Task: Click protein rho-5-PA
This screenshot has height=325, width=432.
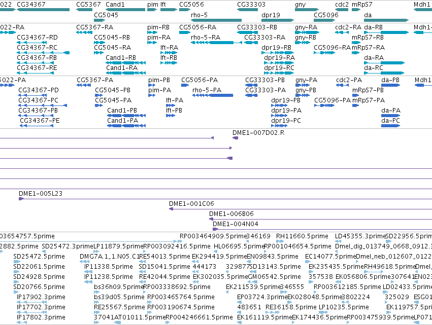Action: [x=213, y=95]
